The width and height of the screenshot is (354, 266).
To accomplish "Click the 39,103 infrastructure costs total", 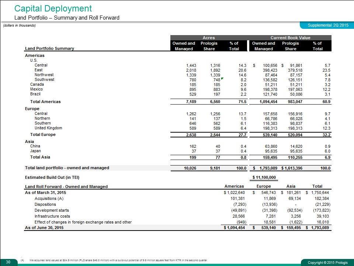I will (x=323, y=216).
